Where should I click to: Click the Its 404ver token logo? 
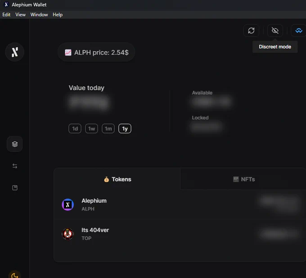67,234
